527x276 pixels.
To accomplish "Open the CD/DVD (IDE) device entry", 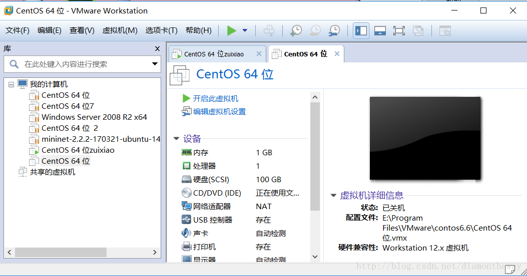I will click(217, 193).
